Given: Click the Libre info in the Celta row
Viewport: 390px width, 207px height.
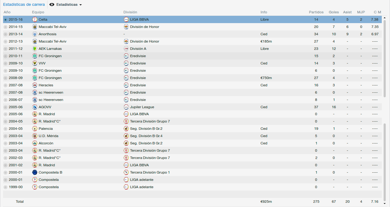Looking at the screenshot, I should pyautogui.click(x=265, y=19).
